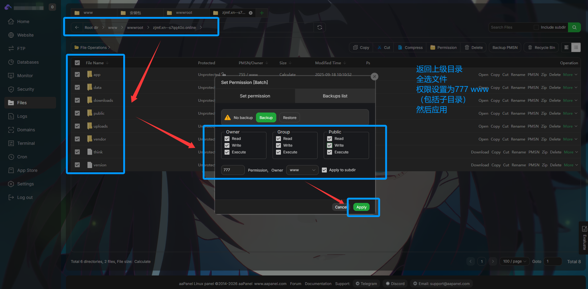Sort by Modified Time column

330,63
